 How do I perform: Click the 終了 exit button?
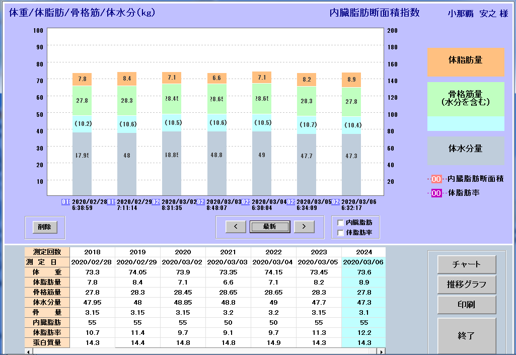pos(466,336)
